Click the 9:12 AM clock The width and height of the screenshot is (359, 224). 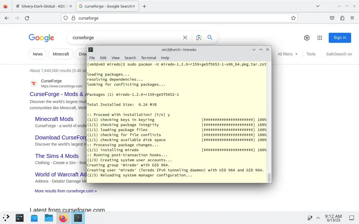coord(333,218)
